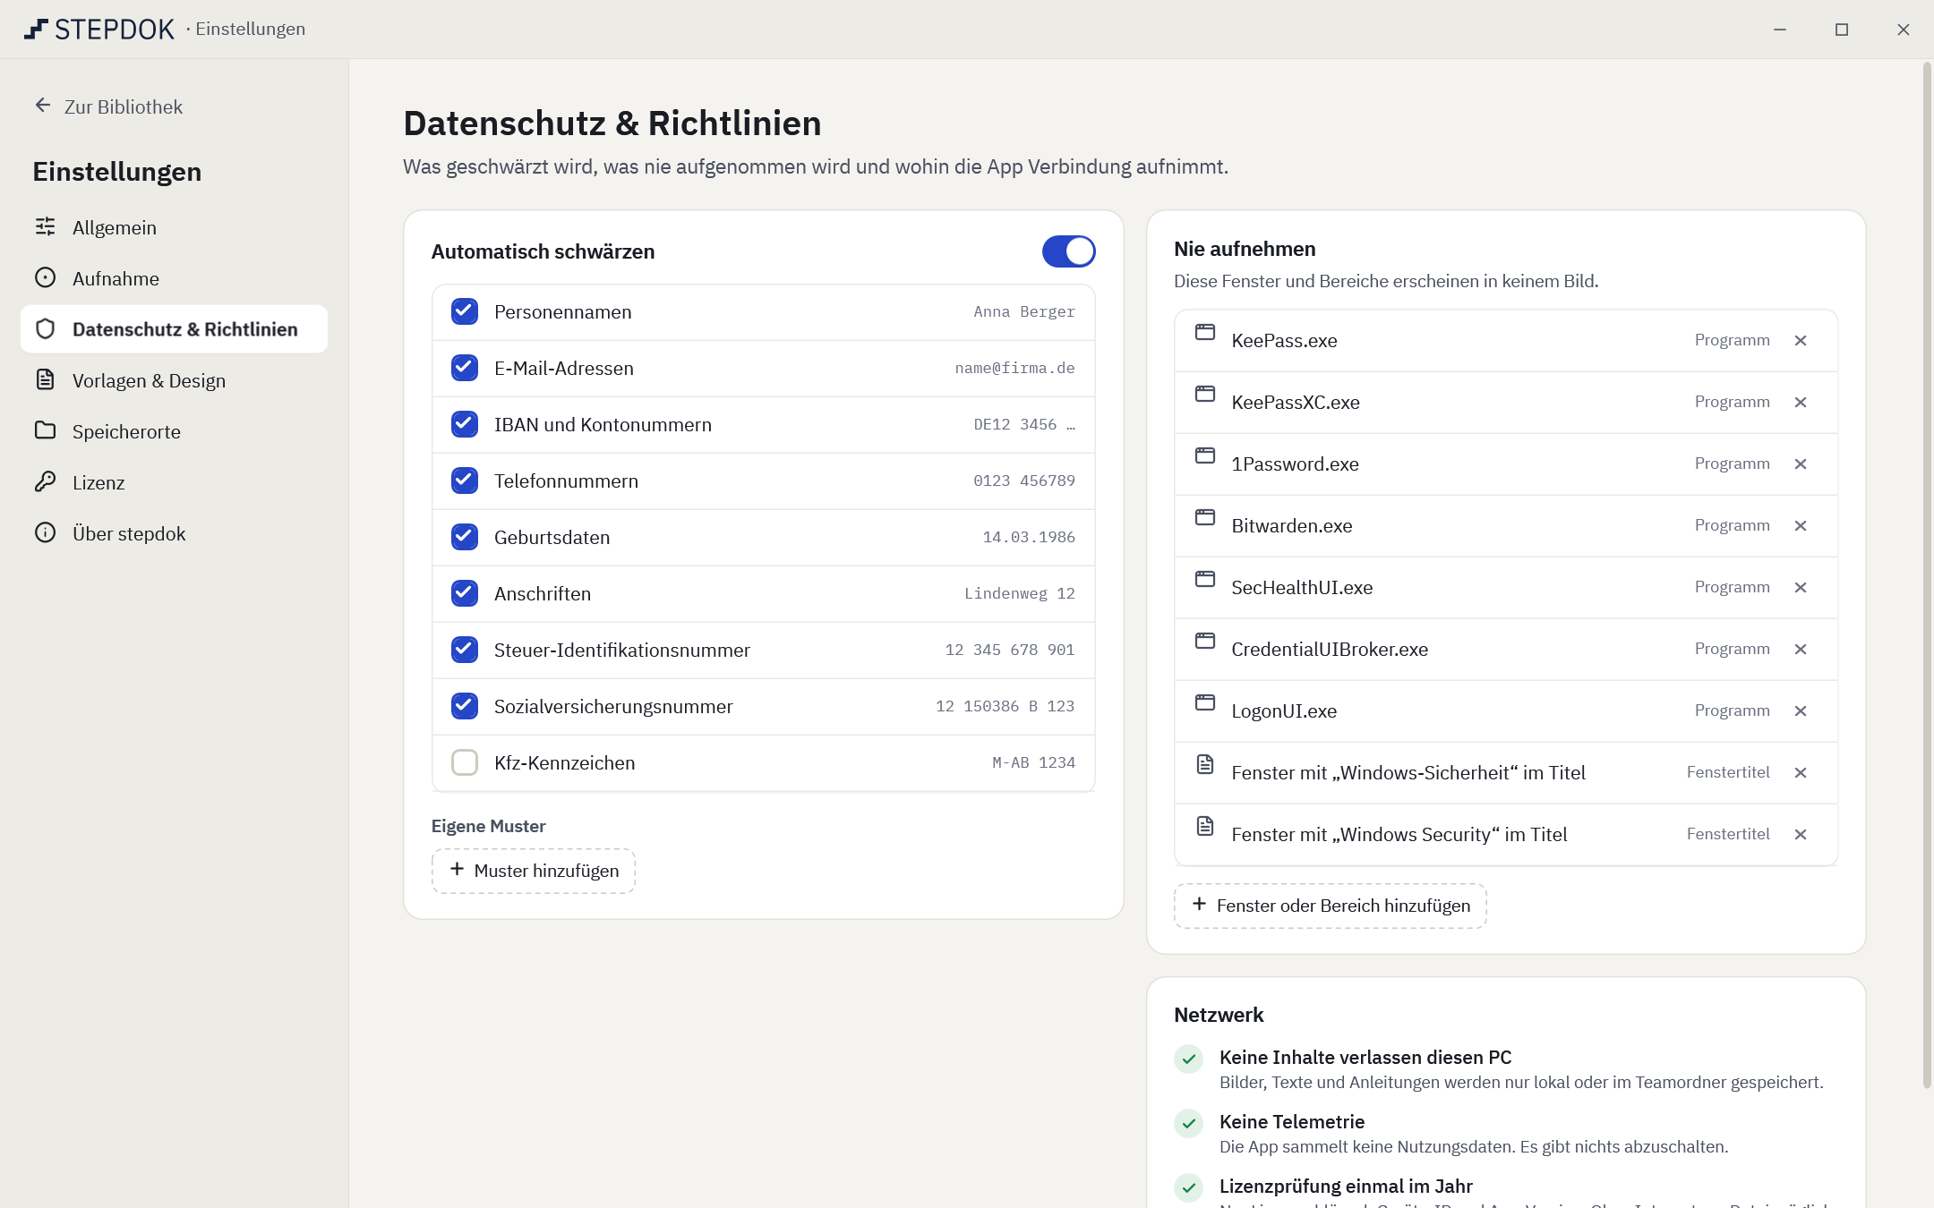Click the document icon next to Vorlagen & Design
This screenshot has height=1208, width=1934.
45,380
